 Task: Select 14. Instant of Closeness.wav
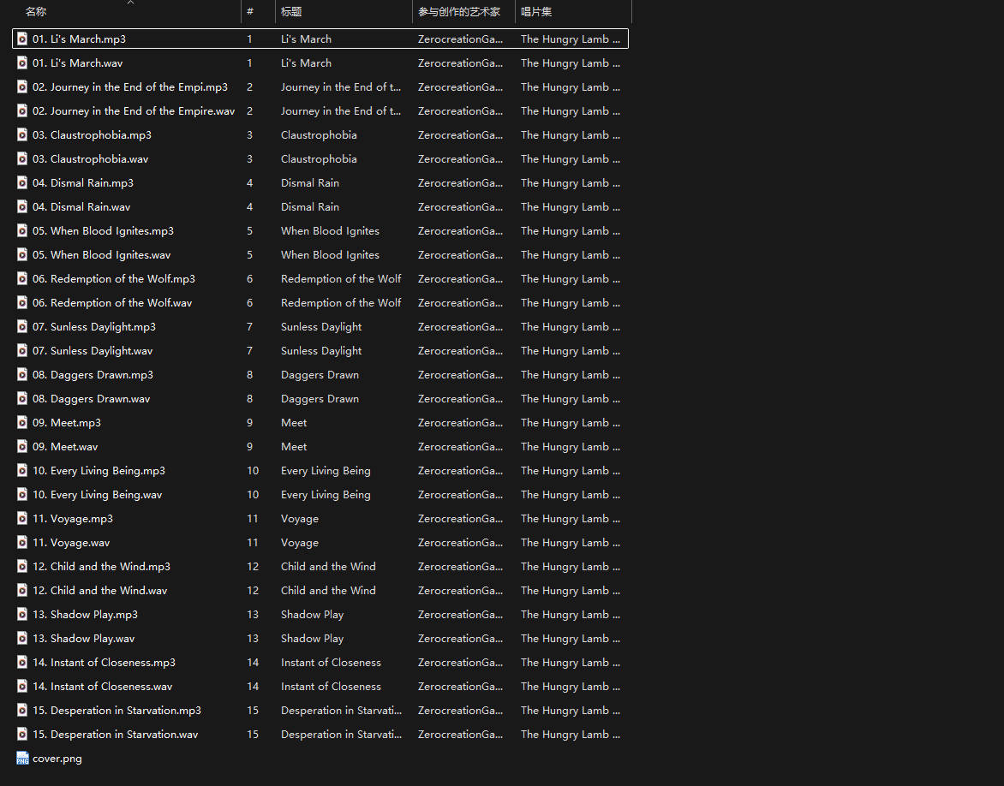pos(111,686)
